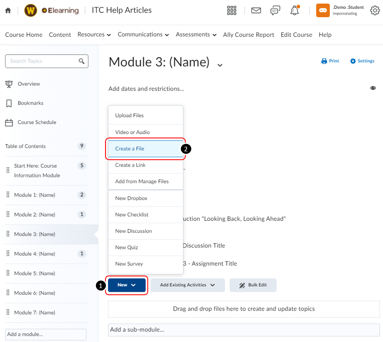
Task: Check notifications via the bell icon
Action: (x=294, y=10)
